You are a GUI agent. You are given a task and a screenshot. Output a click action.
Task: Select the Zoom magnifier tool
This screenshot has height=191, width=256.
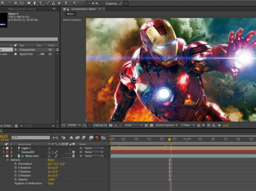[3, 3]
